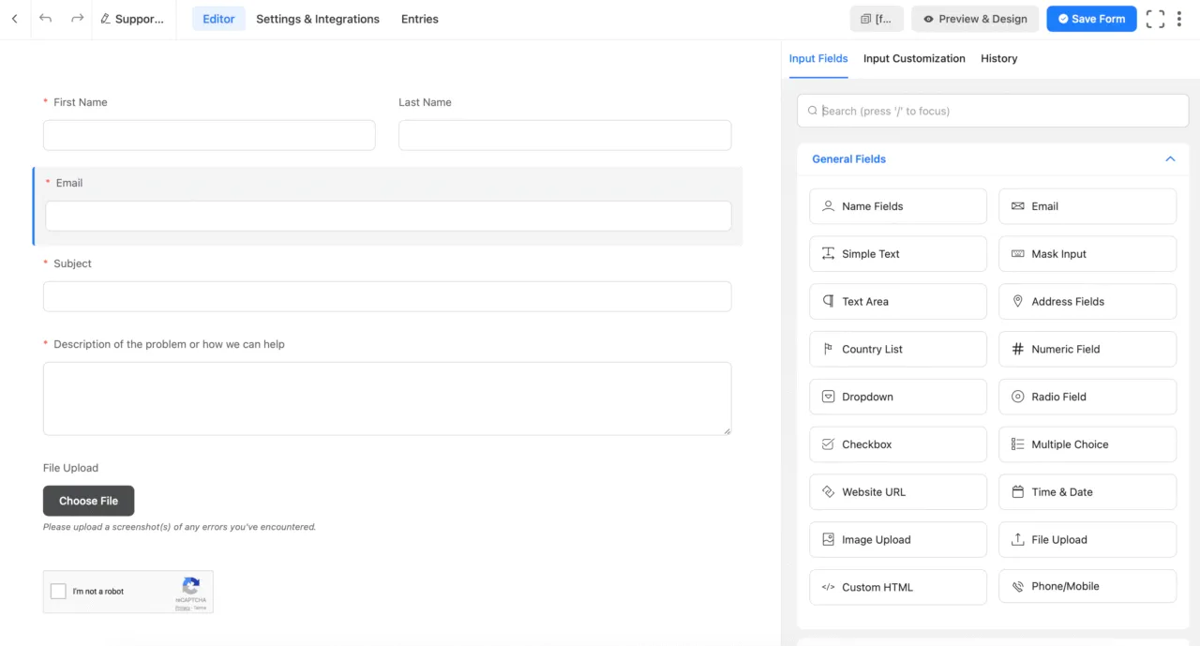The height and width of the screenshot is (646, 1200).
Task: Add Radio Field element
Action: [x=1087, y=397]
